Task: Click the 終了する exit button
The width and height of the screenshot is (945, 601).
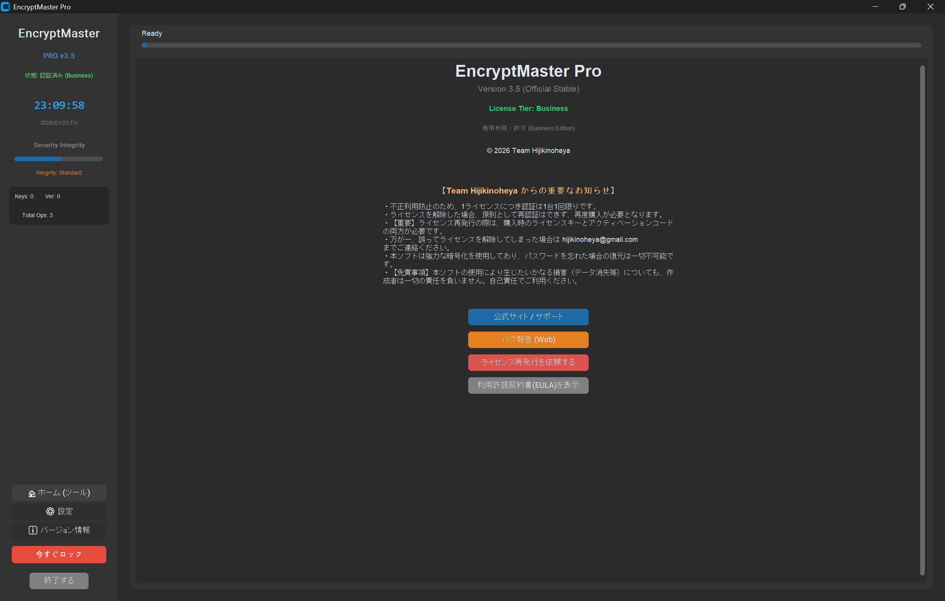Action: (59, 581)
